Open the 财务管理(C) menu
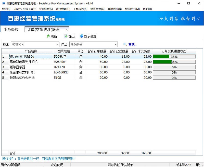 97,9
